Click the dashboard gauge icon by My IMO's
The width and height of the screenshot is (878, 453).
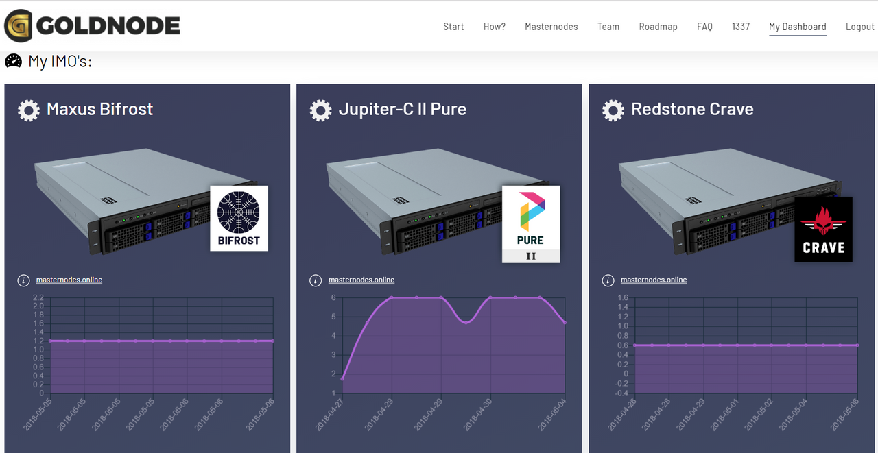click(x=14, y=61)
